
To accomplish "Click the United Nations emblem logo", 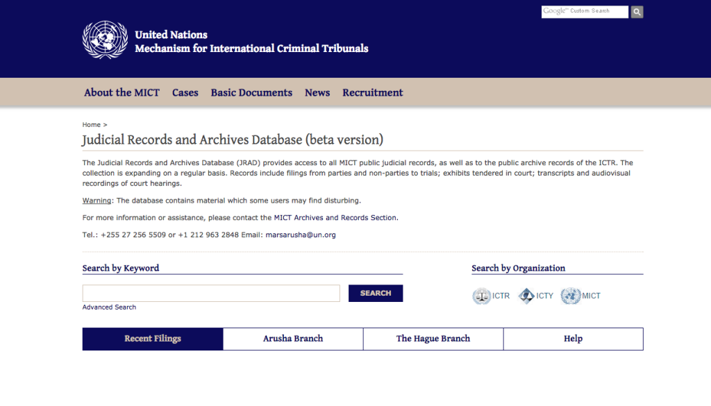I will point(105,40).
